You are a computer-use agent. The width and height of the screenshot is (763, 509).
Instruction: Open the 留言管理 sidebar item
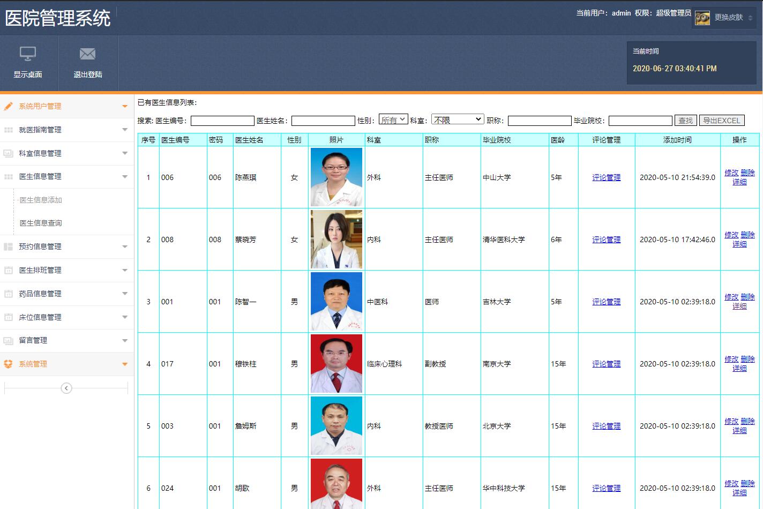[32, 340]
